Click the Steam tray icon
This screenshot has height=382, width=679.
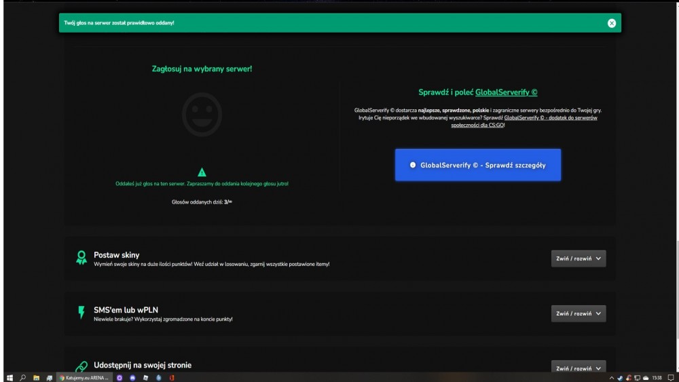620,378
